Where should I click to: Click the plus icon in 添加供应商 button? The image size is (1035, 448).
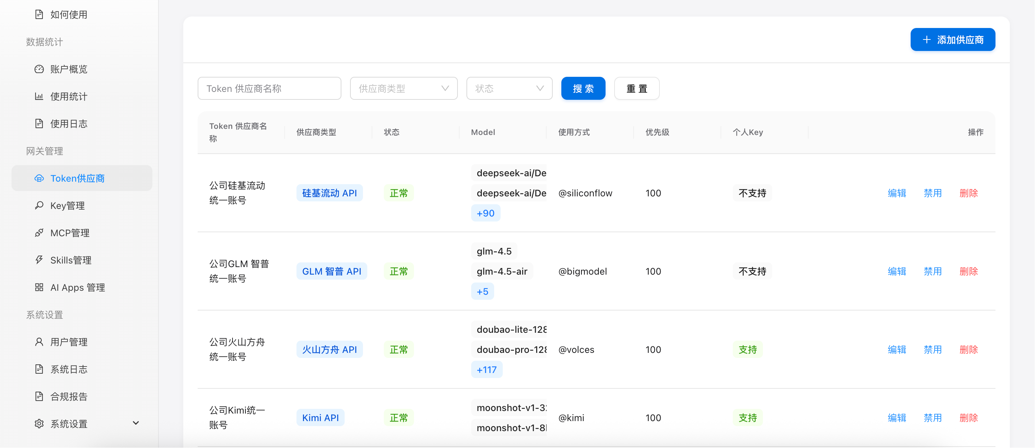click(926, 40)
